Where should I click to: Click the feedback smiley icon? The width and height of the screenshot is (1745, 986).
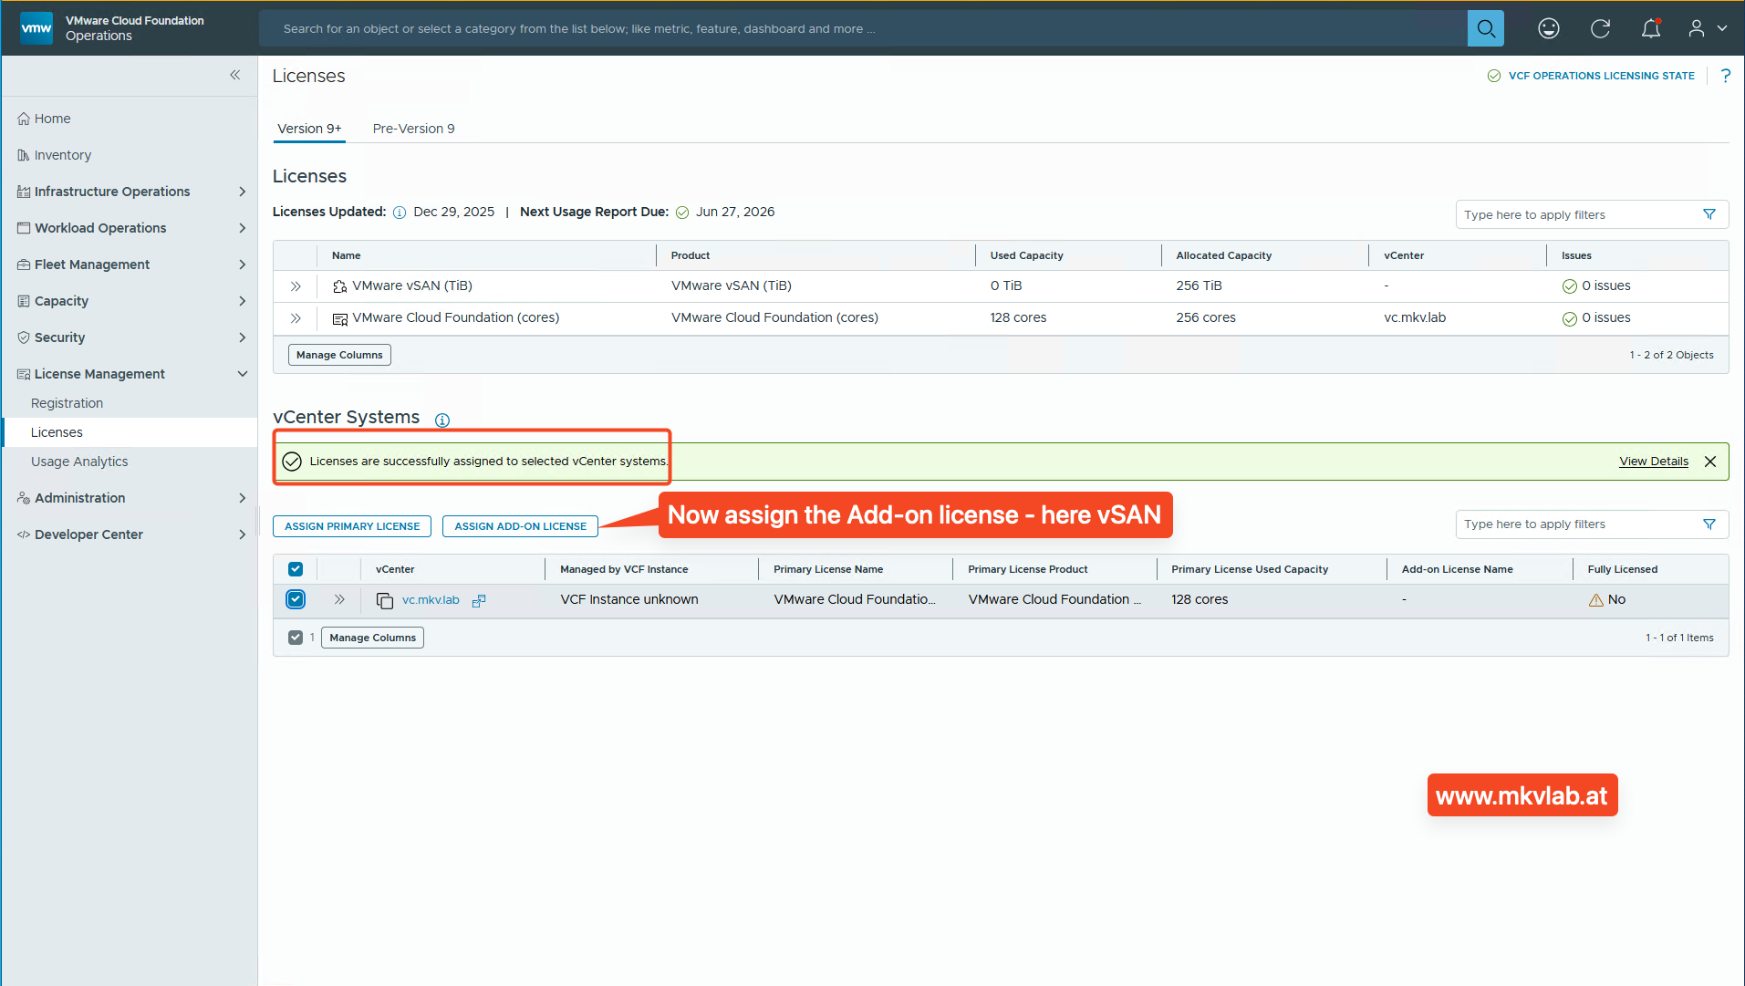(1548, 28)
